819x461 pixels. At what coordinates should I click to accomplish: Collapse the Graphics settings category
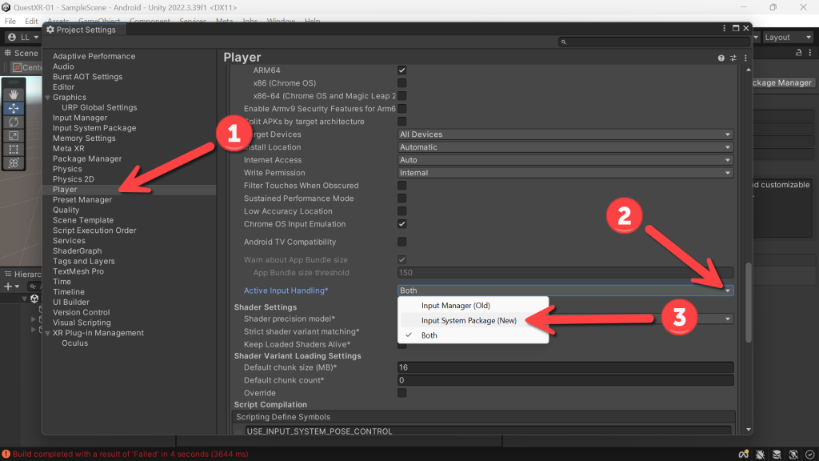[47, 98]
